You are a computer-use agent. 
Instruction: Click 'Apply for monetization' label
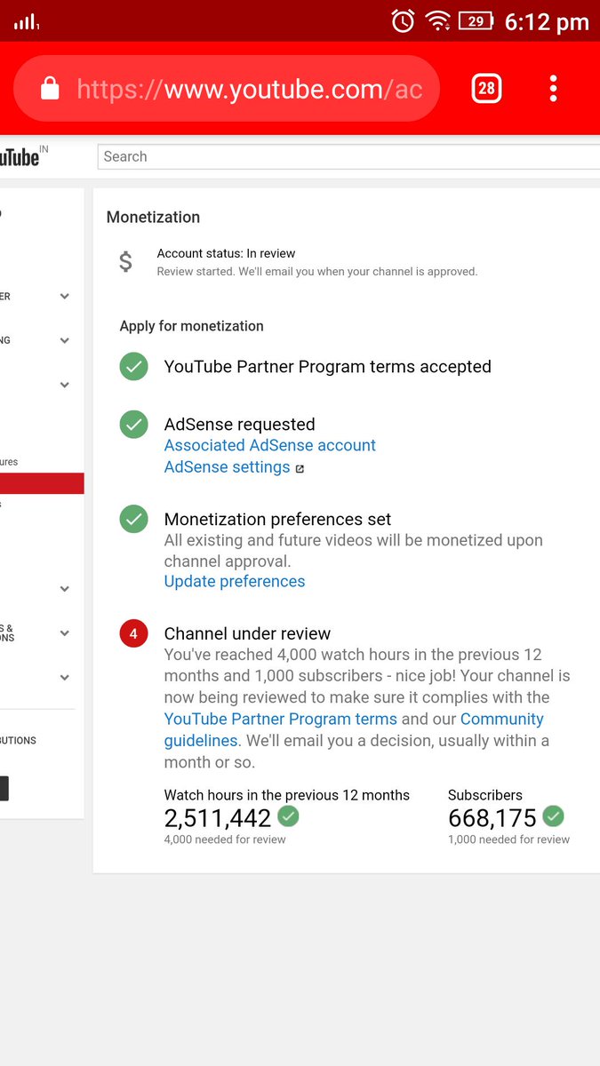click(192, 326)
